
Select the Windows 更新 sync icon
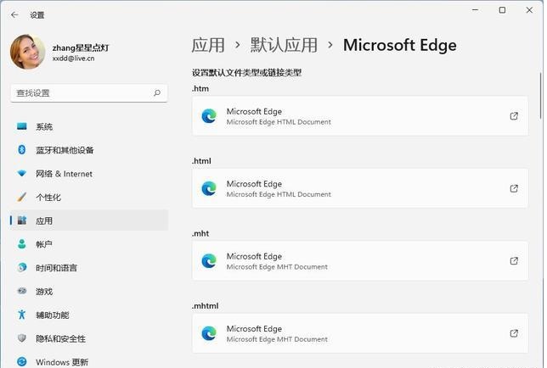click(x=22, y=362)
